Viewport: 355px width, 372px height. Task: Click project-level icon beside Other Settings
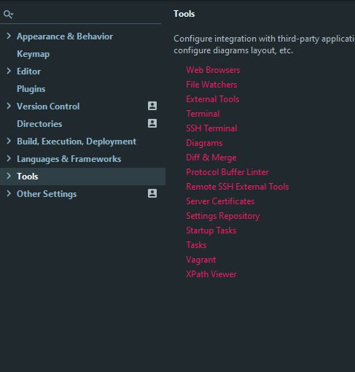pos(152,193)
